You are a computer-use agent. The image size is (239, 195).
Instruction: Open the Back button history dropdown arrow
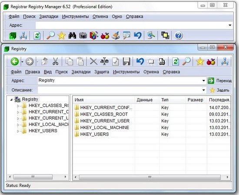tap(22, 62)
